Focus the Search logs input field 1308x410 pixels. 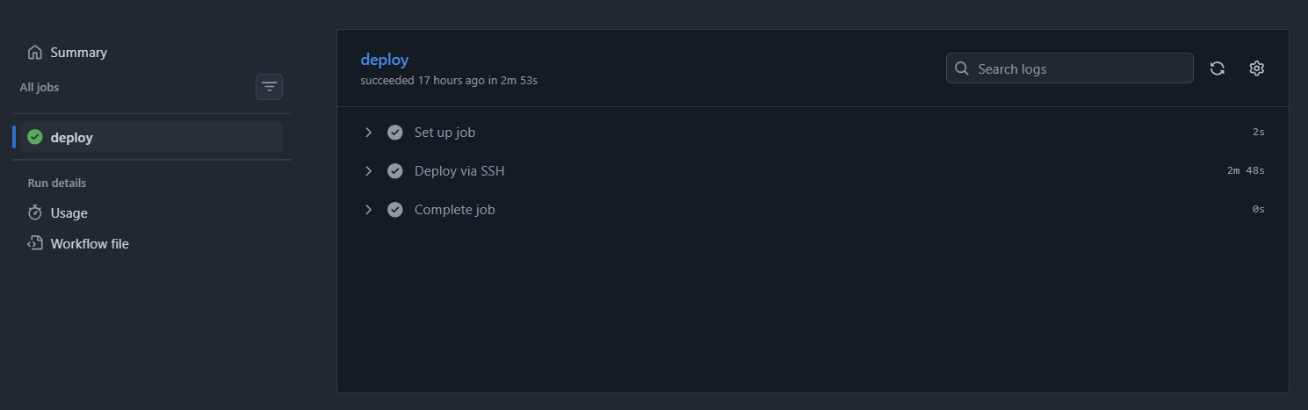[x=1080, y=68]
